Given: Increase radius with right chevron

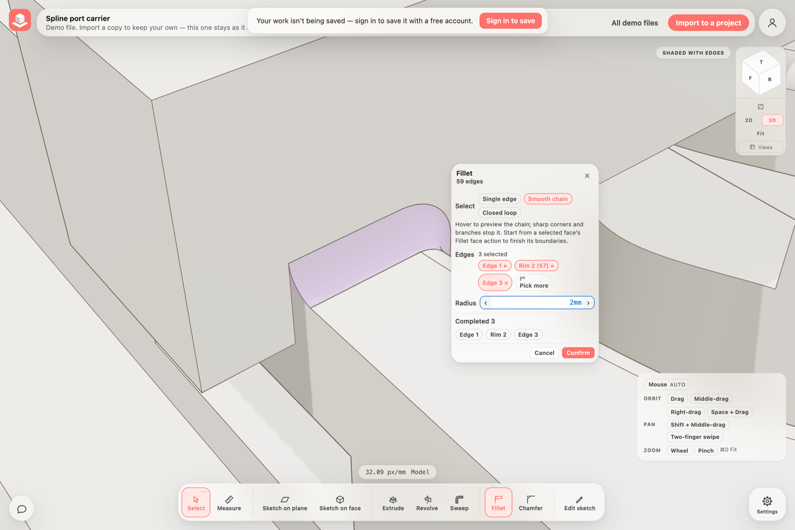Looking at the screenshot, I should point(588,303).
